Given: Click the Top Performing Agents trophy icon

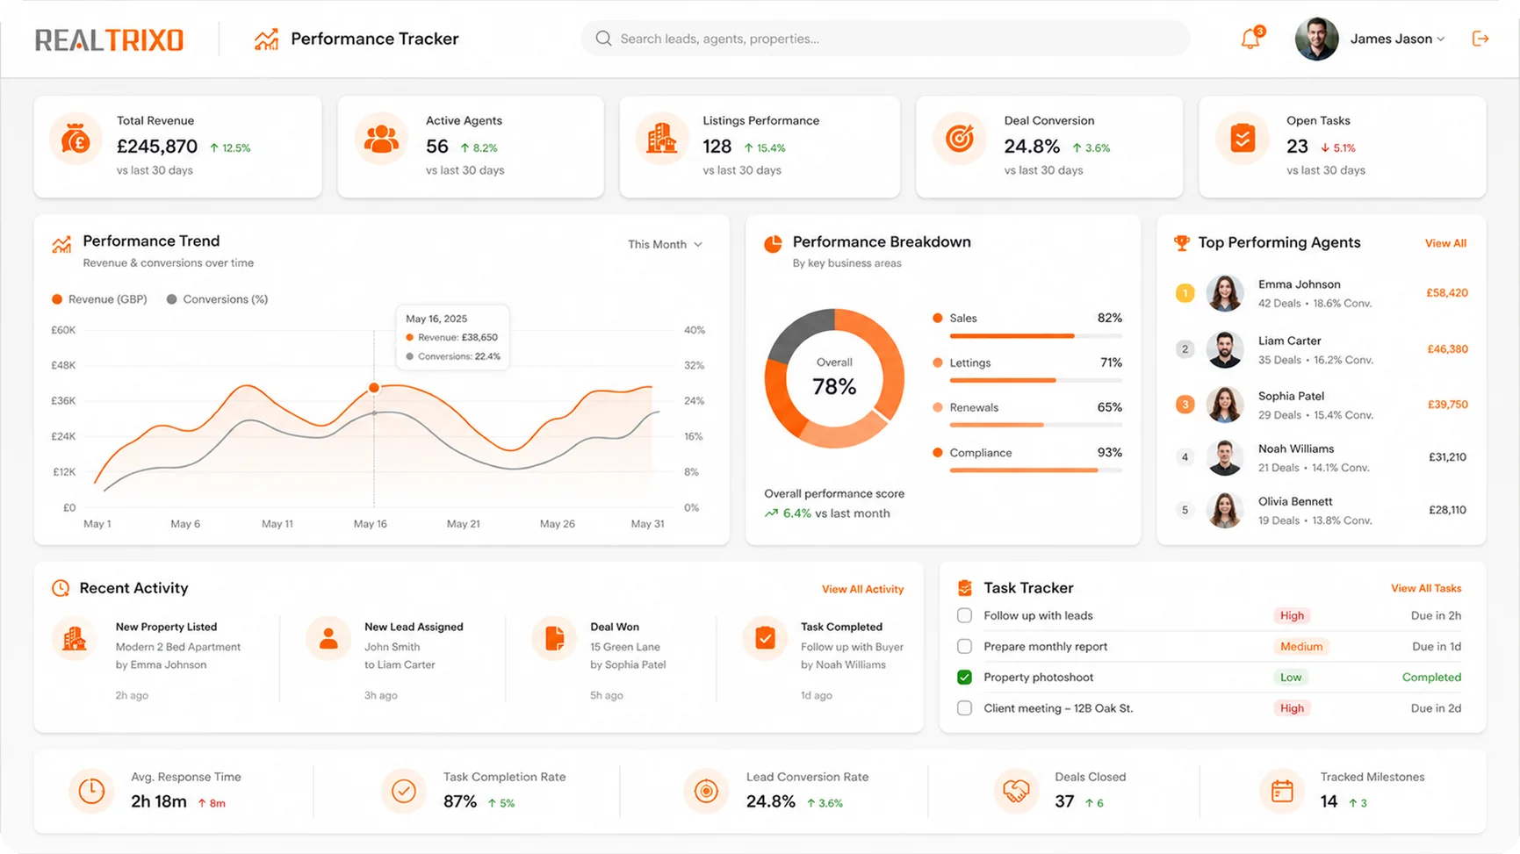Looking at the screenshot, I should [1182, 243].
